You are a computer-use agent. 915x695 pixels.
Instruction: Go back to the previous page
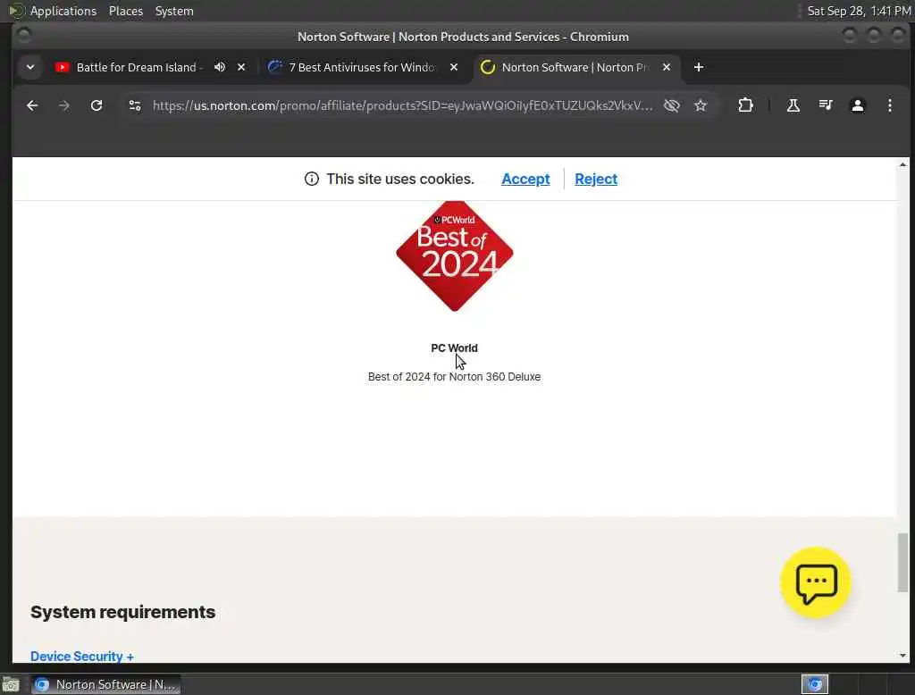(x=32, y=105)
